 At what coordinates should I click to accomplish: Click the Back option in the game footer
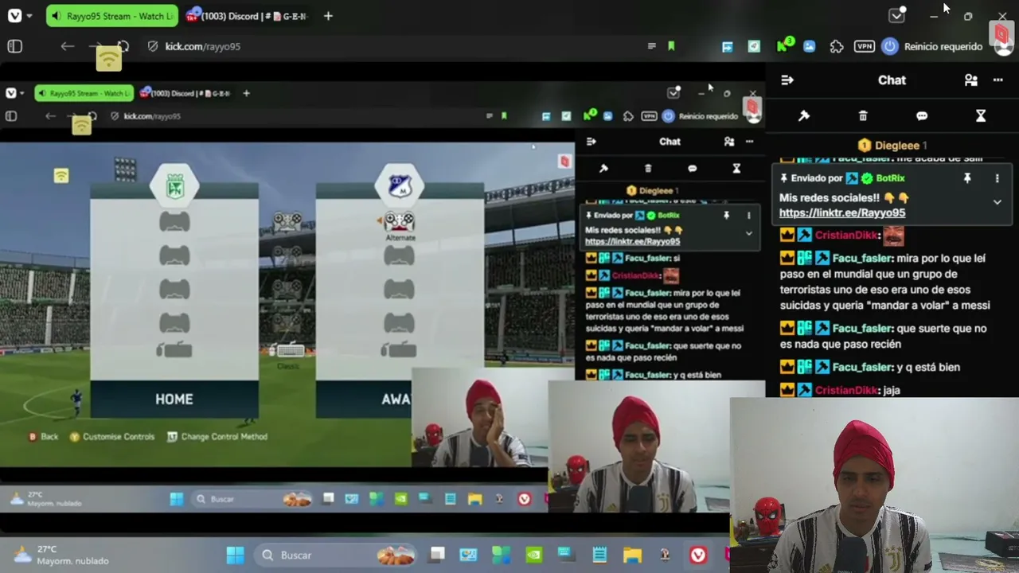coord(44,437)
